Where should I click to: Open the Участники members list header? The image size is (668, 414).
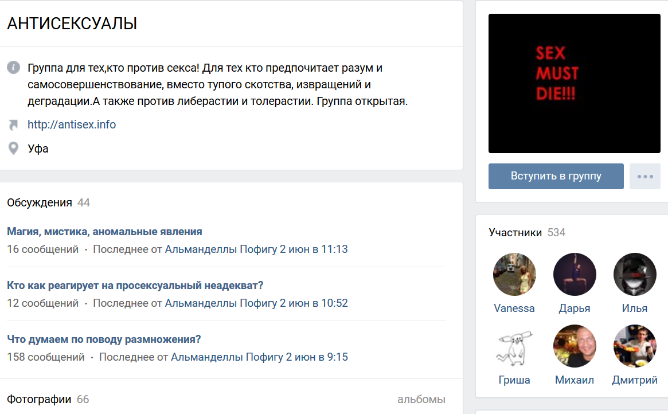tap(515, 232)
